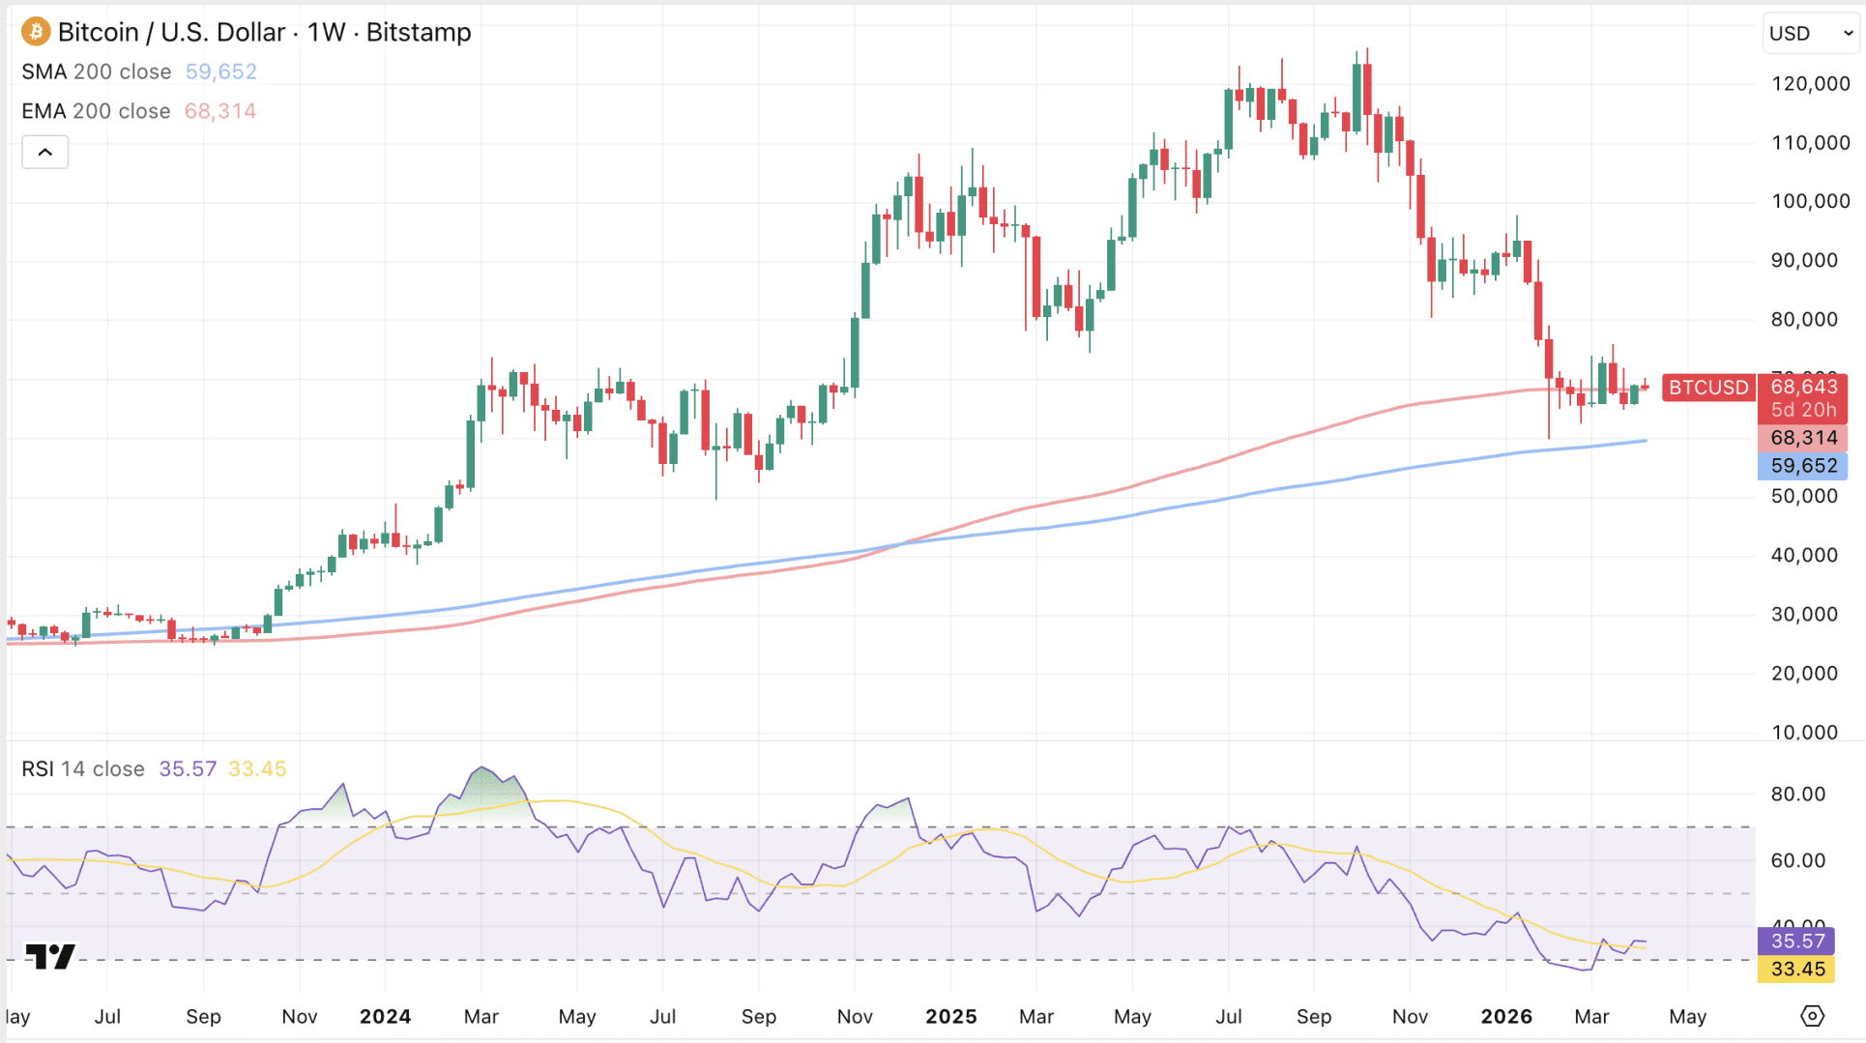Click the Bitcoin / U.S. Dollar symbol title
1866x1043 pixels.
click(x=264, y=32)
